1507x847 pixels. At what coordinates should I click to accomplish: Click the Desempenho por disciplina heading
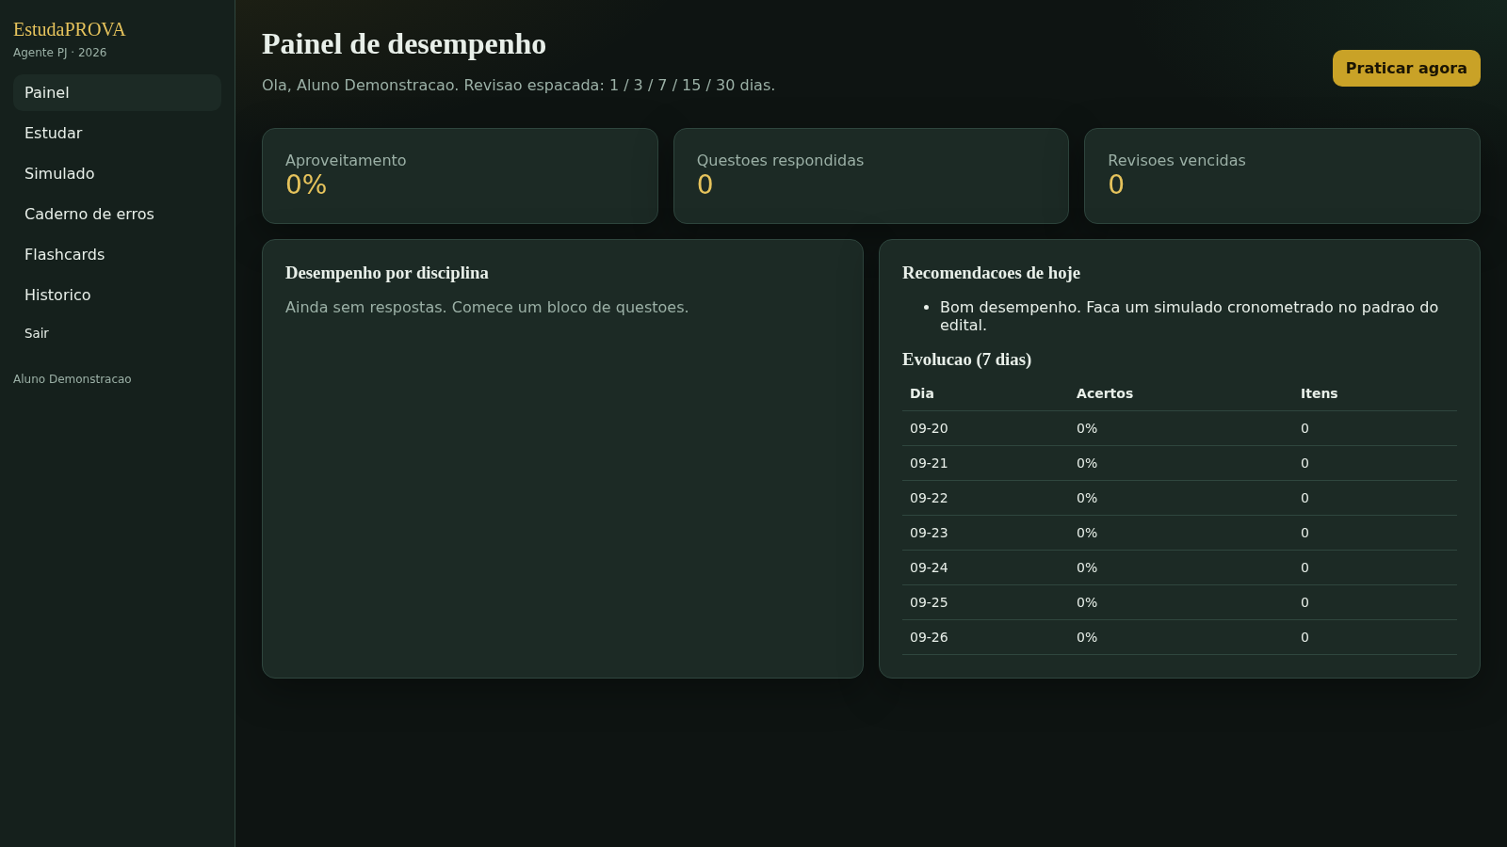387,273
